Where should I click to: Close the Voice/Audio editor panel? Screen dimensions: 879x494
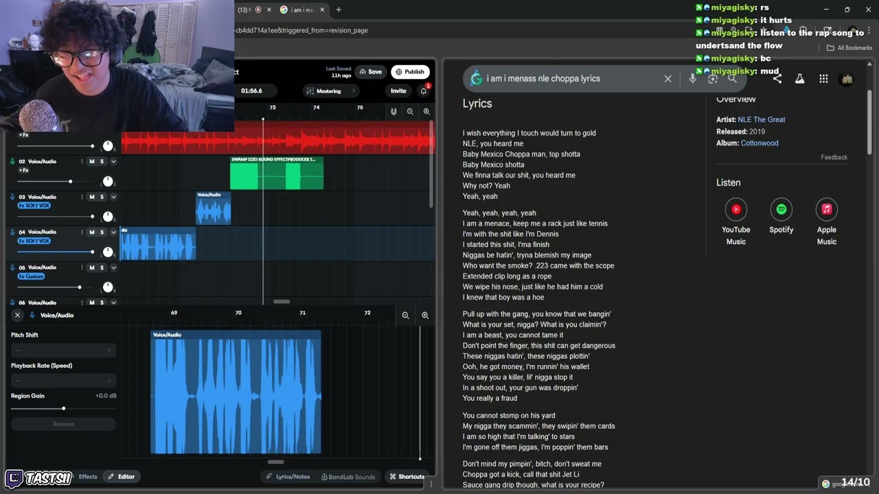coord(17,315)
